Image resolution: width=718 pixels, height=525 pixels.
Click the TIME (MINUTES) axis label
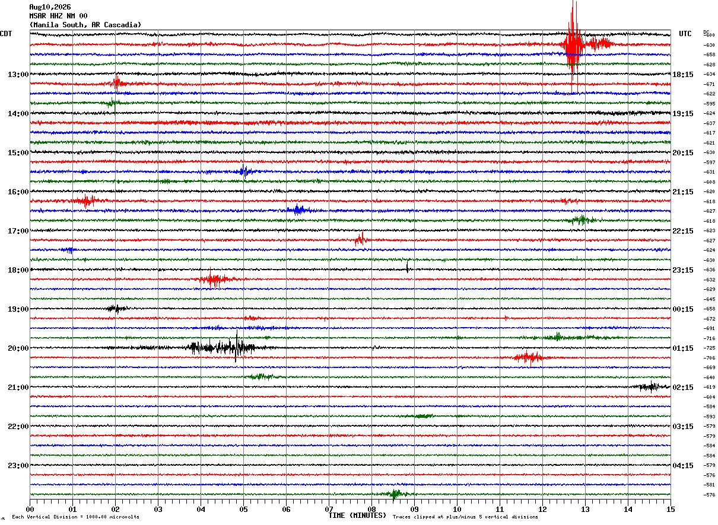(x=357, y=516)
